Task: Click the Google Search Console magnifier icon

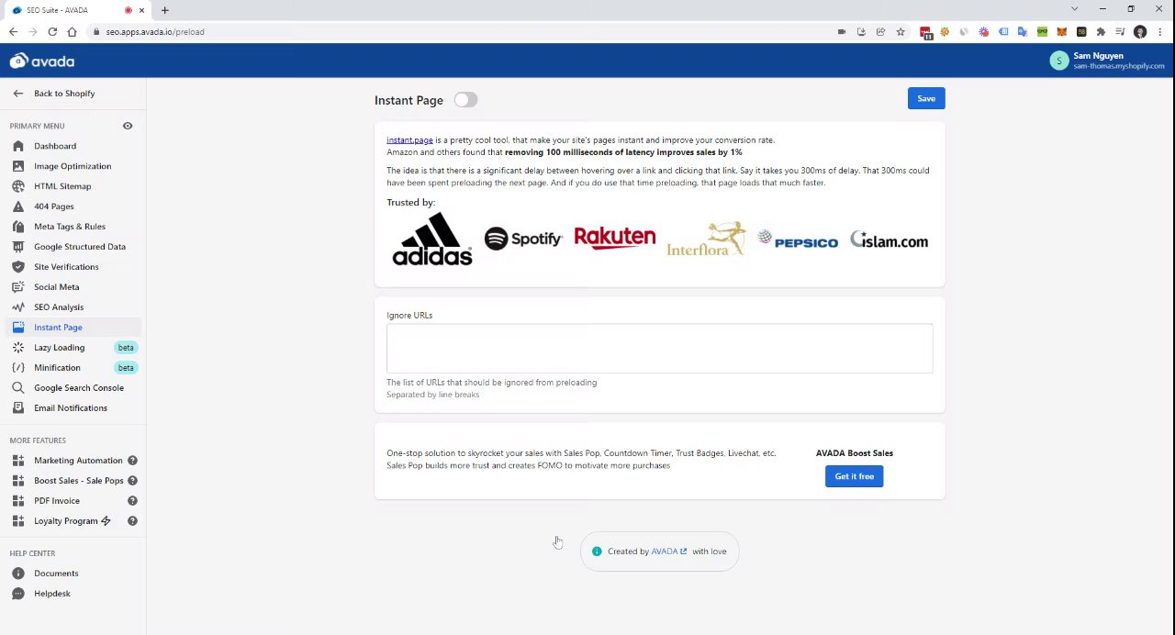Action: point(18,388)
